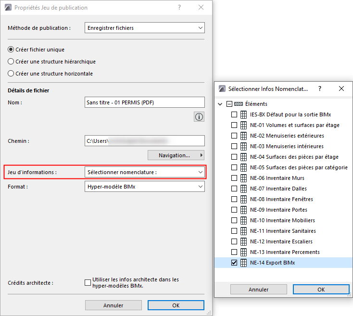Click the Chemin path field
This screenshot has height=316, width=353.
point(145,141)
